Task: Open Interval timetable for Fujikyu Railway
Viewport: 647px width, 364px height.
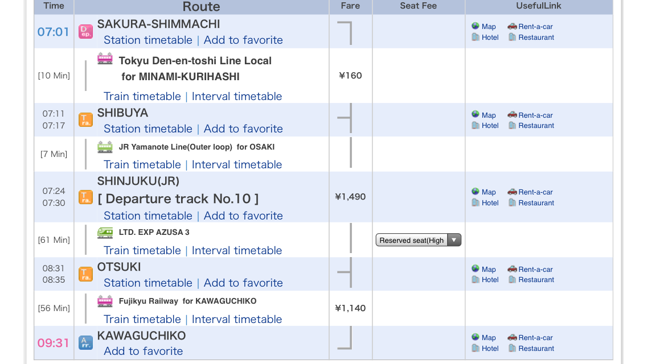Action: coord(236,319)
